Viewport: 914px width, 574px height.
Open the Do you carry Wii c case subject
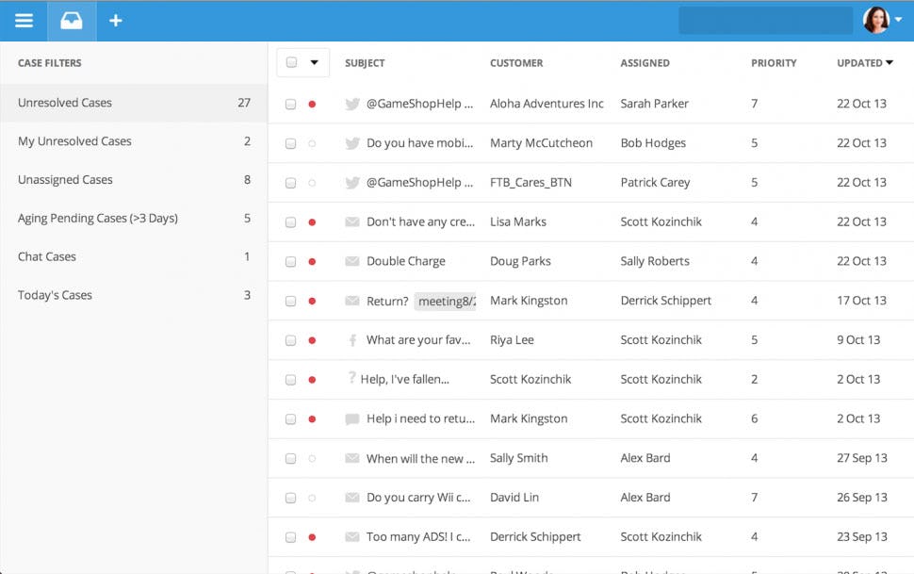click(x=418, y=498)
